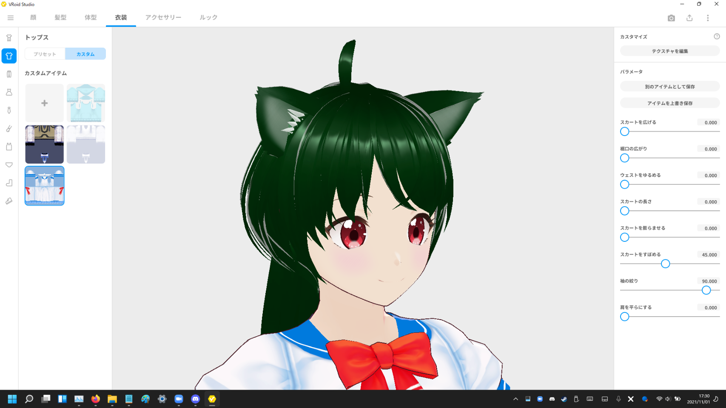Click スカートを膨らませる slider handle

[x=624, y=238]
